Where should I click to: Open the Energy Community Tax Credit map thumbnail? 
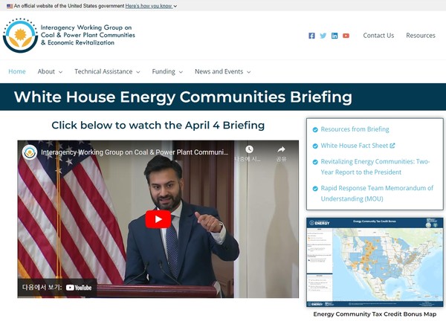click(x=375, y=262)
